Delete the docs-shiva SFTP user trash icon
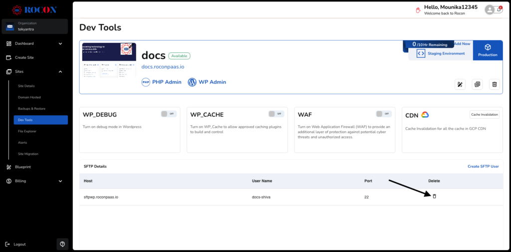Screen dimensions: 511x252 point(434,196)
